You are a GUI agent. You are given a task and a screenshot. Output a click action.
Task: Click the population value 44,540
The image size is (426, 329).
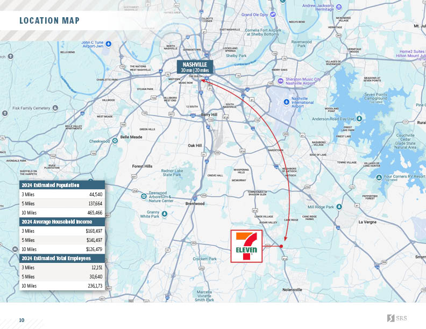tap(96, 195)
